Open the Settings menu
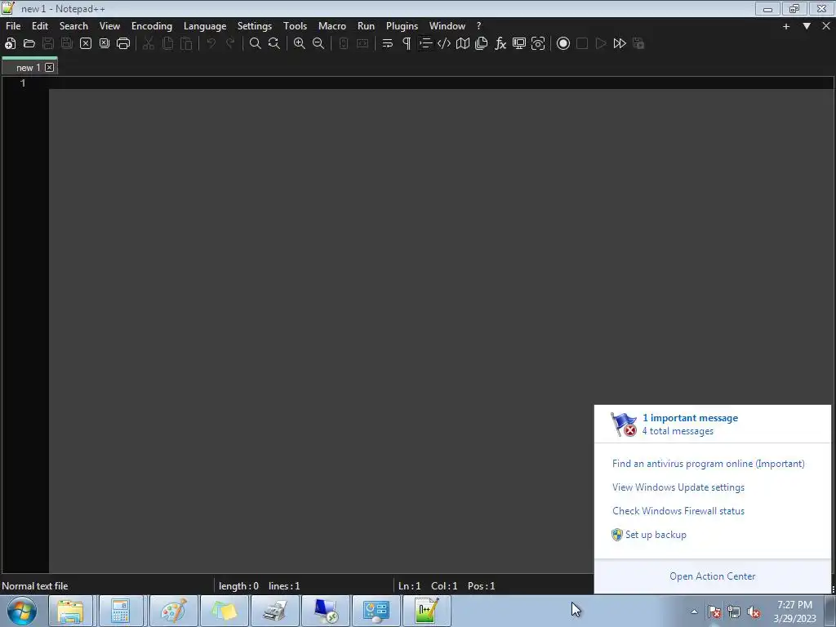Viewport: 836px width, 627px height. click(x=255, y=26)
